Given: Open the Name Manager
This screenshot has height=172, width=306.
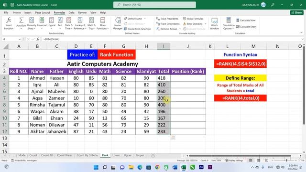Looking at the screenshot, I should click(x=118, y=23).
